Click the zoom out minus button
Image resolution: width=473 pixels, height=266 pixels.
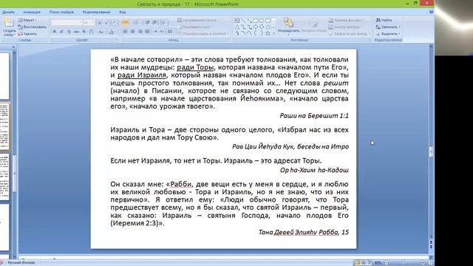pos(387,263)
